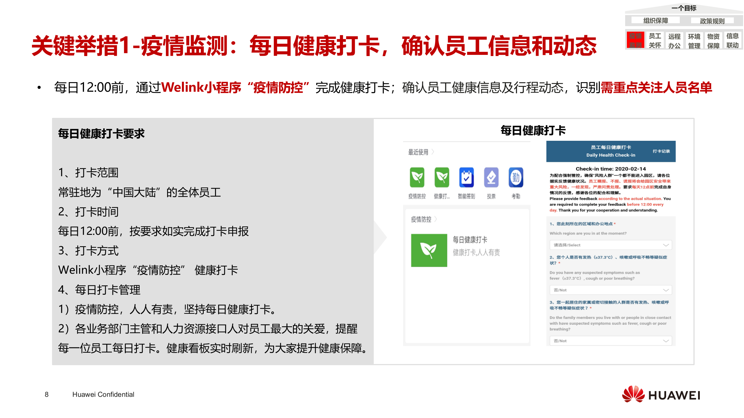Select the red 疫情监测 navigation block

[x=635, y=40]
